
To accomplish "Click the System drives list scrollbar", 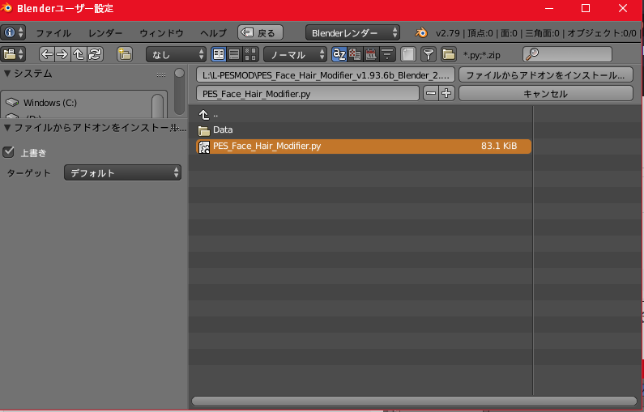I will tap(157, 107).
